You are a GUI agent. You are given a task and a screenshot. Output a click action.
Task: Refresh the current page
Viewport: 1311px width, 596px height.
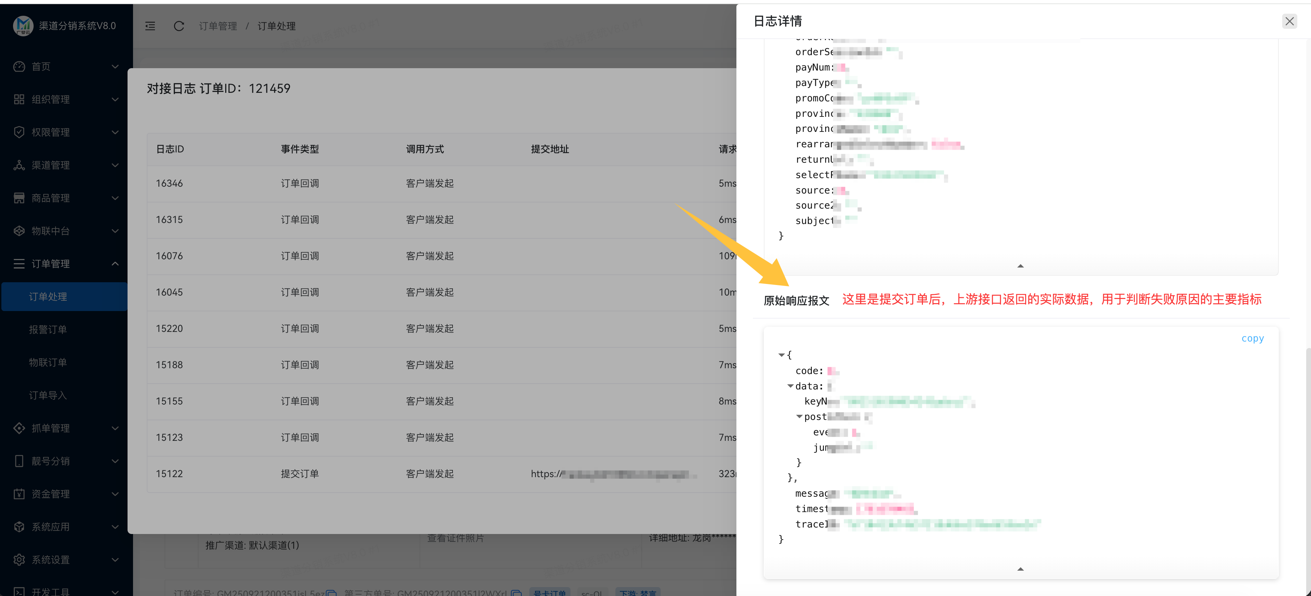point(179,26)
